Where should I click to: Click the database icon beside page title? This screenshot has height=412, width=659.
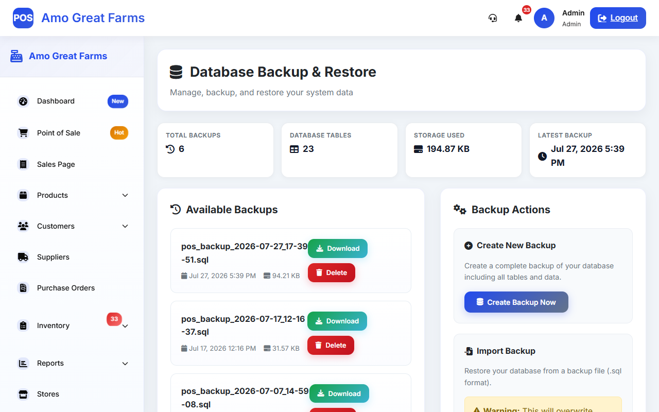click(x=176, y=72)
